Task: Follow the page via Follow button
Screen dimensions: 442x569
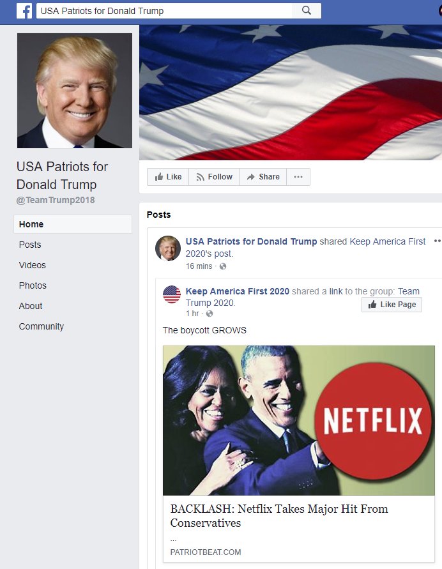Action: point(214,177)
